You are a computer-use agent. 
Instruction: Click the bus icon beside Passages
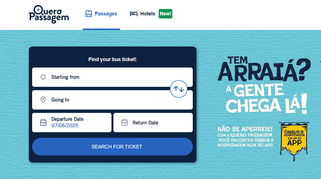coord(89,14)
